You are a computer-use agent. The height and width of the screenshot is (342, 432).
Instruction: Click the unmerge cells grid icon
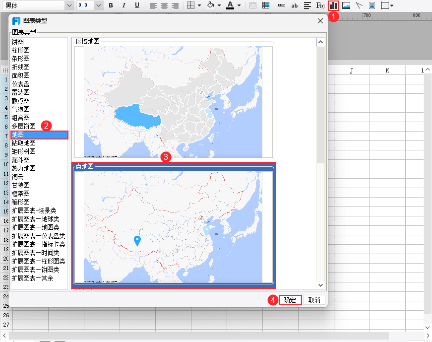coord(266,5)
